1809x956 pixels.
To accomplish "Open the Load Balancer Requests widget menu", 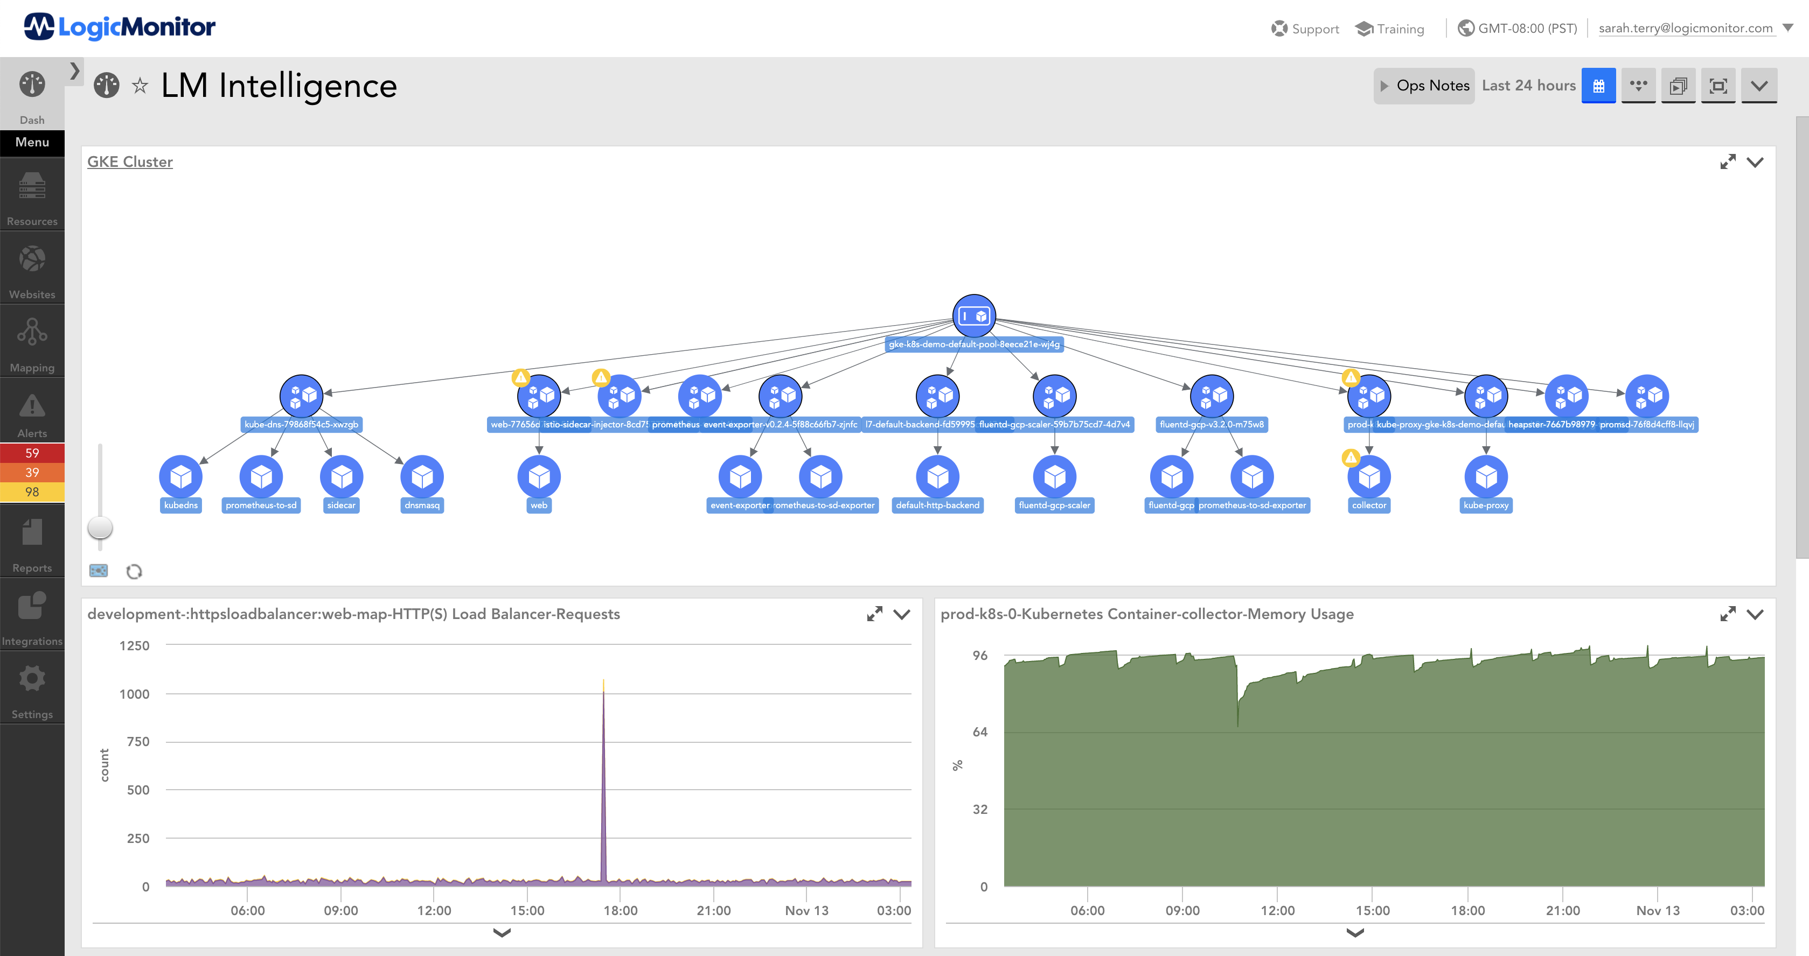I will tap(902, 615).
